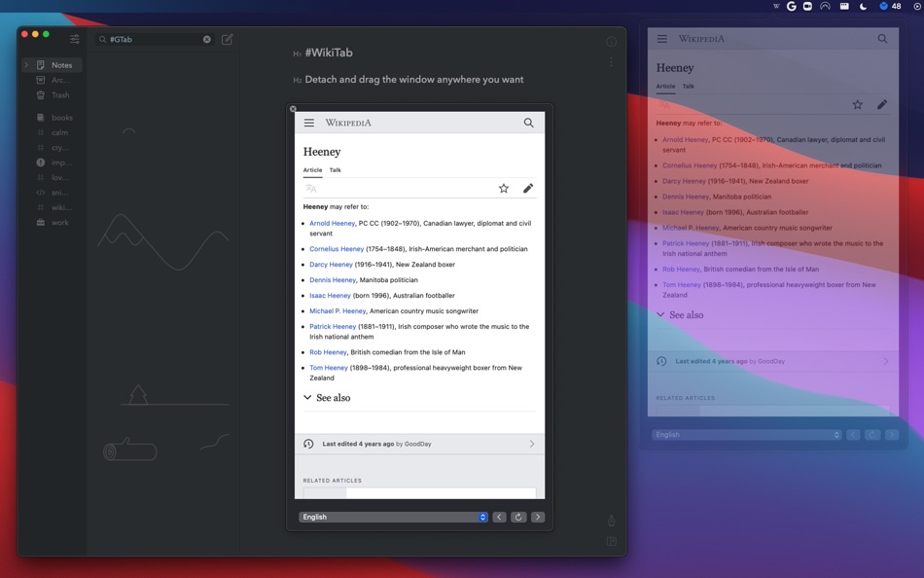Close the embedded Wikipedia image in note
The height and width of the screenshot is (578, 924).
point(293,109)
